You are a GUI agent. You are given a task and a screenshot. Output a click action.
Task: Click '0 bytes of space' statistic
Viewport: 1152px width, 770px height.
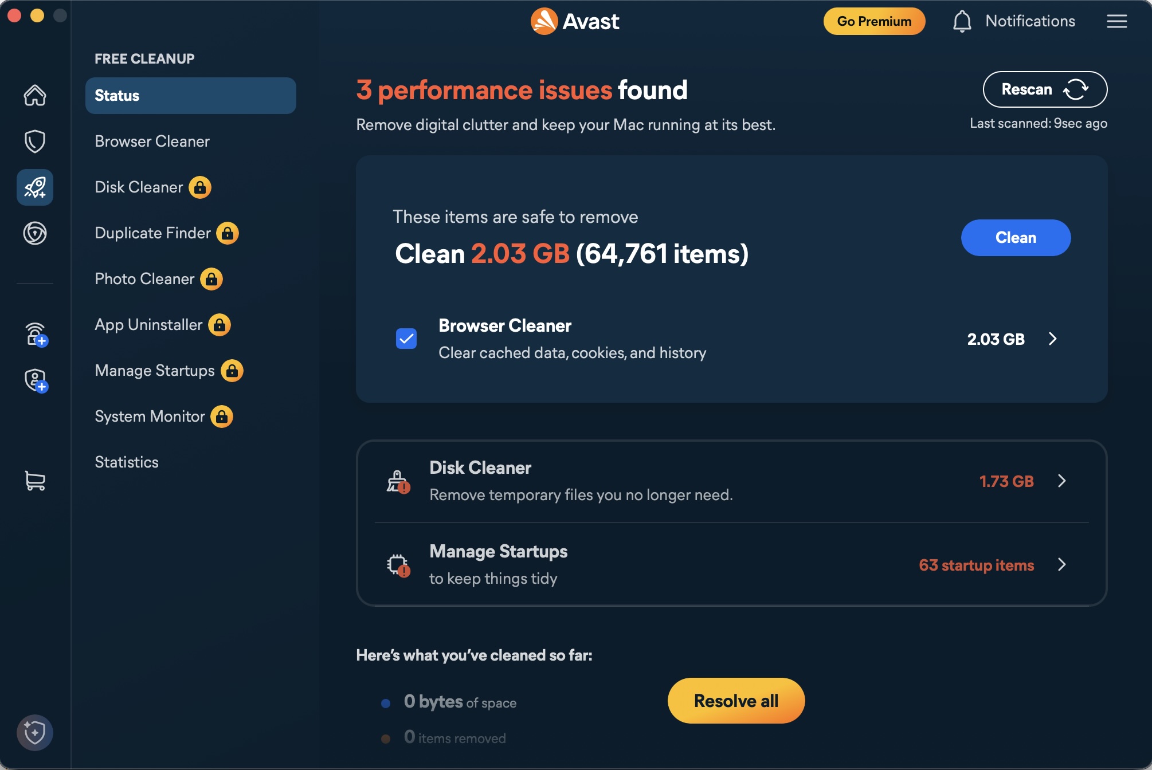click(x=460, y=702)
